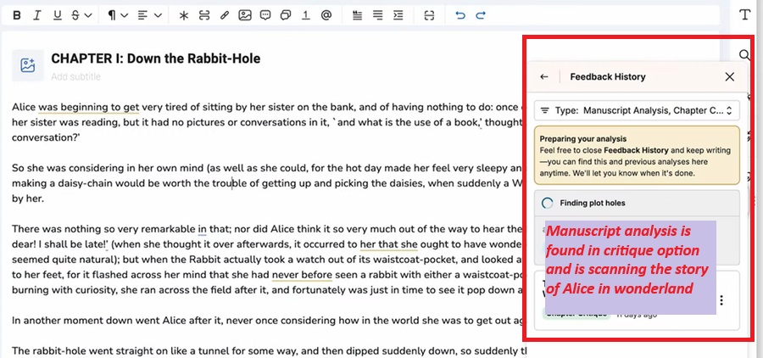The width and height of the screenshot is (763, 358).
Task: Insert a hyperlink via the link icon
Action: [x=225, y=15]
